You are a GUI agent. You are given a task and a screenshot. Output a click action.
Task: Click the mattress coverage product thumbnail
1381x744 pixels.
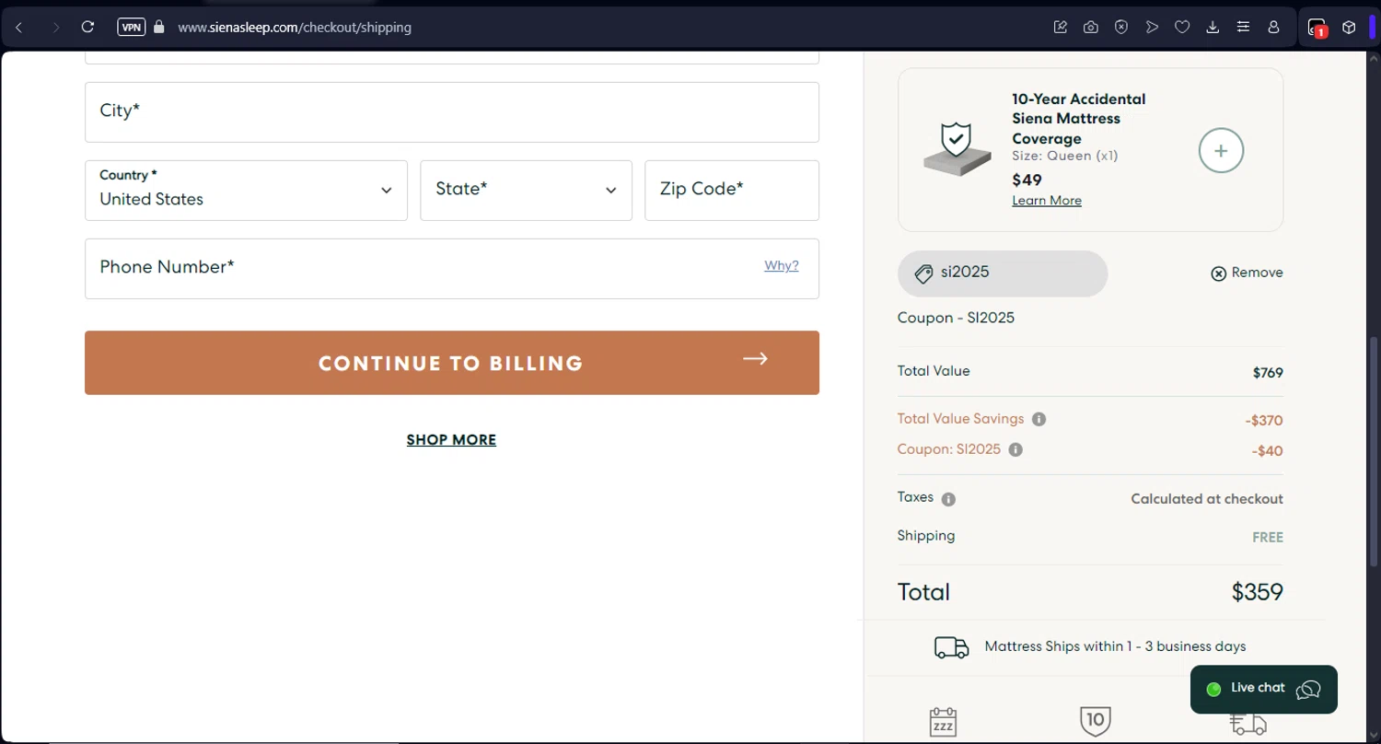[x=957, y=149]
